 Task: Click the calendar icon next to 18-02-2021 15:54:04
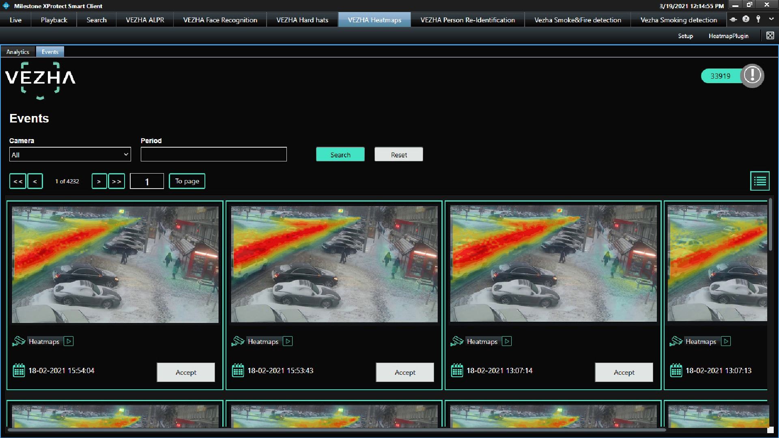pos(19,370)
